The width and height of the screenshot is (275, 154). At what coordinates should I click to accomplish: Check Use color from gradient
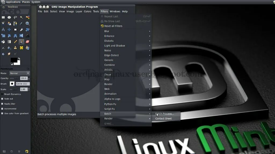pos(2,113)
